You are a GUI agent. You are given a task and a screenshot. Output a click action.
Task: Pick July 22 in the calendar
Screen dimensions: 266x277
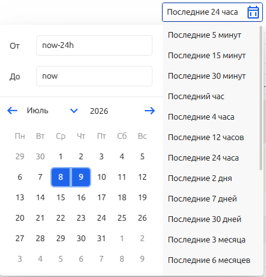[x=61, y=218]
